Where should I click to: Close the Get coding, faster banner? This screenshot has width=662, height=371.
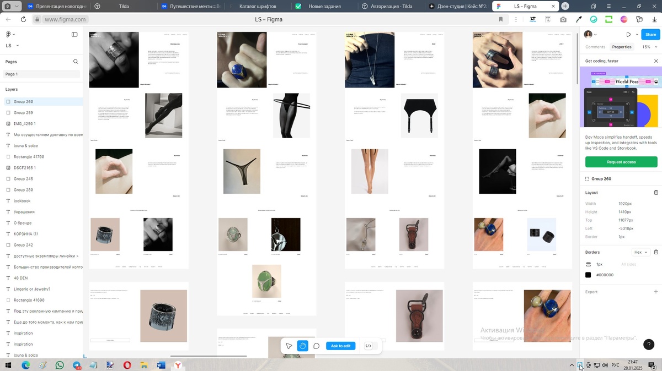point(656,61)
